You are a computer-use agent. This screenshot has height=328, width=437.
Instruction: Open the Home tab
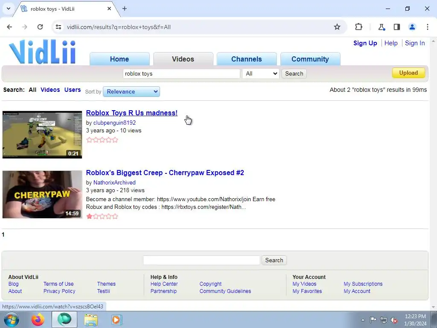point(119,59)
